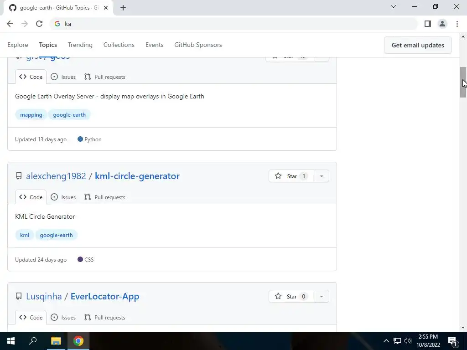This screenshot has width=467, height=350.
Task: Close the google-earth GitHub Topics tab
Action: click(106, 8)
